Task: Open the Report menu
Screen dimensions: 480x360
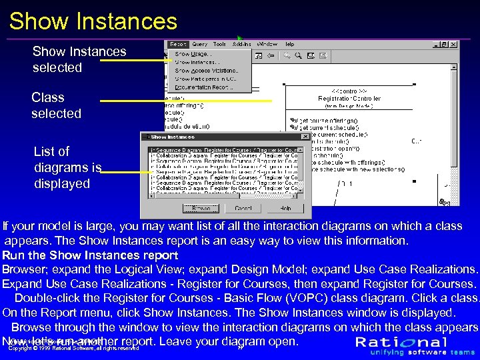Action: 178,45
